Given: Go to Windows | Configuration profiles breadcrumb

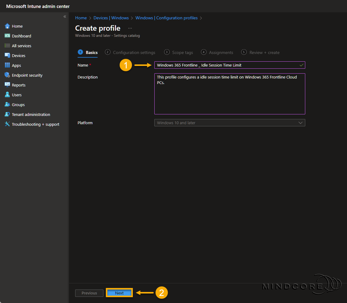Looking at the screenshot, I should (x=166, y=18).
